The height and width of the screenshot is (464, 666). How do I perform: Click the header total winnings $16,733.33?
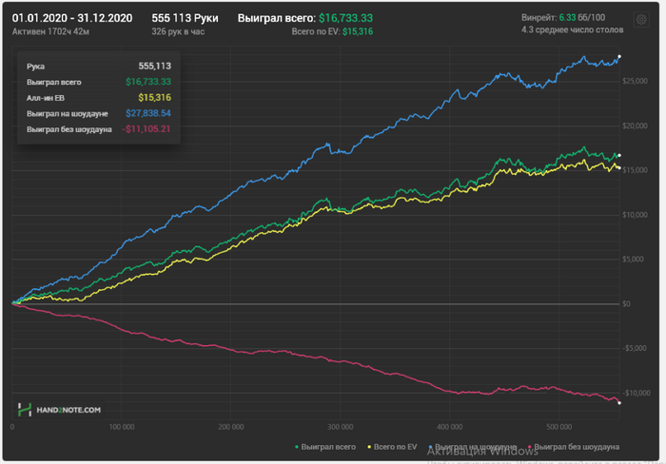pos(345,18)
